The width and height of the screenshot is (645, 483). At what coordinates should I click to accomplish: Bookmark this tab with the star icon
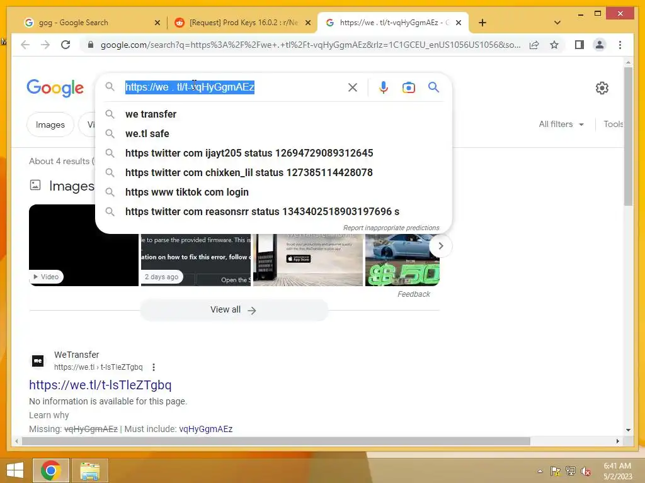[554, 45]
